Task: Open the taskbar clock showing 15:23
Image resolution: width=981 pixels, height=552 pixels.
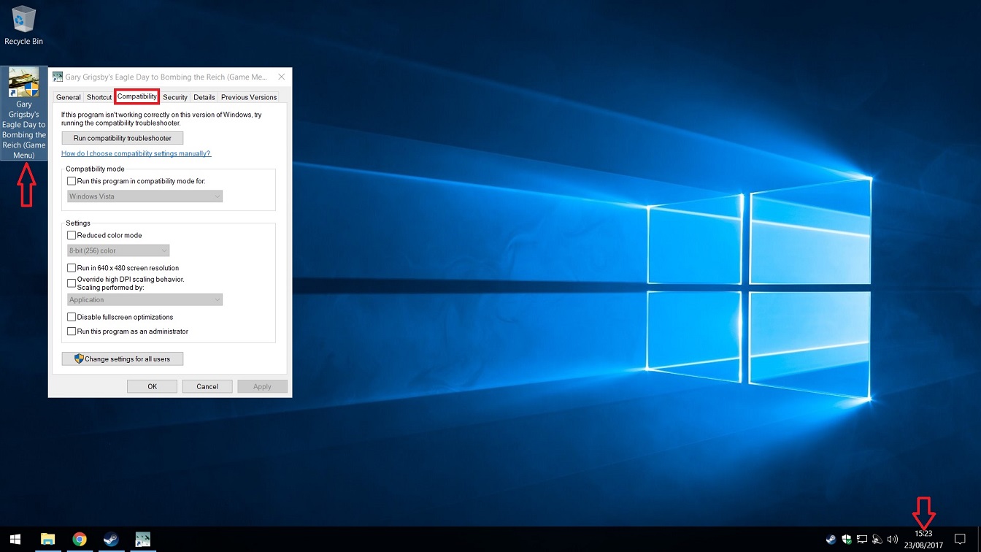Action: point(924,540)
